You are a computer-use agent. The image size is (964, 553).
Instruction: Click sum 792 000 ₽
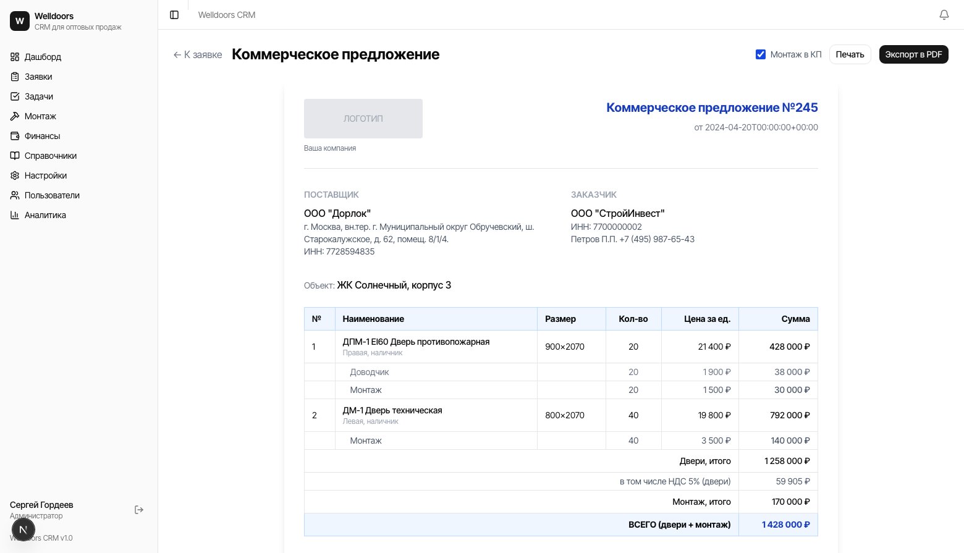[x=790, y=415]
